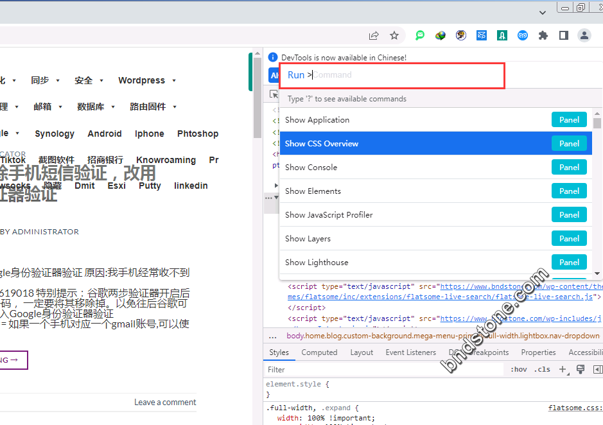The image size is (603, 425).
Task: Toggle the computed styles sidebar icon
Action: click(597, 369)
